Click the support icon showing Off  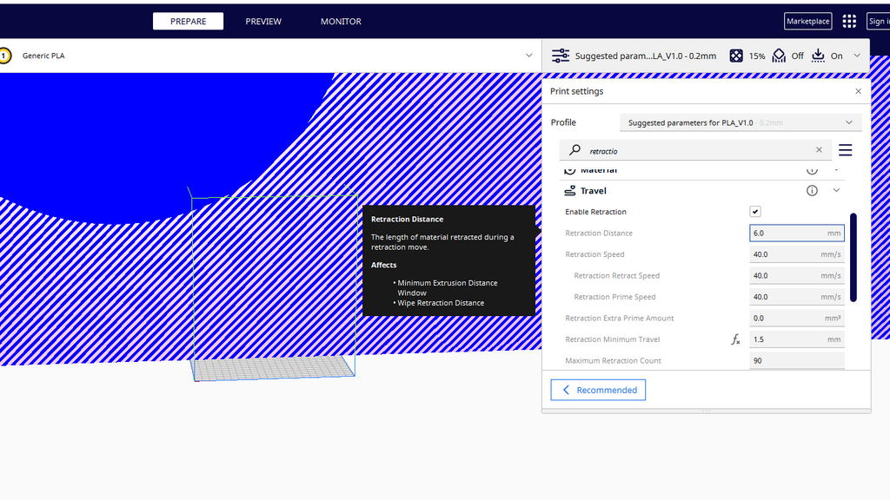click(x=779, y=56)
